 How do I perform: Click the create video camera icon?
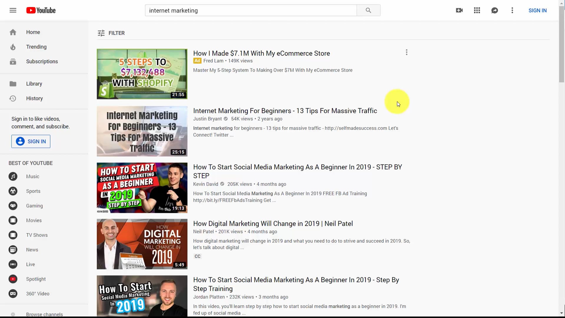point(459,10)
